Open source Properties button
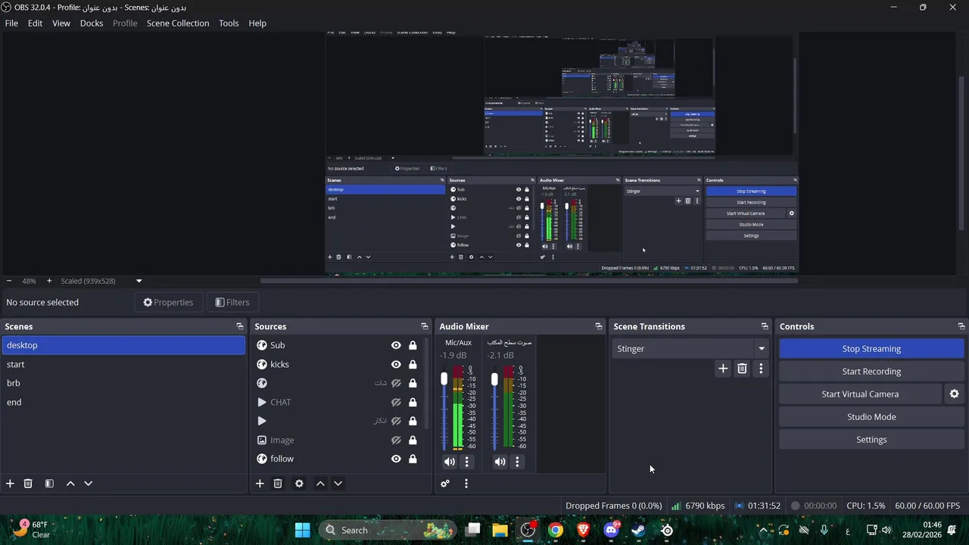The width and height of the screenshot is (969, 545). coord(168,302)
